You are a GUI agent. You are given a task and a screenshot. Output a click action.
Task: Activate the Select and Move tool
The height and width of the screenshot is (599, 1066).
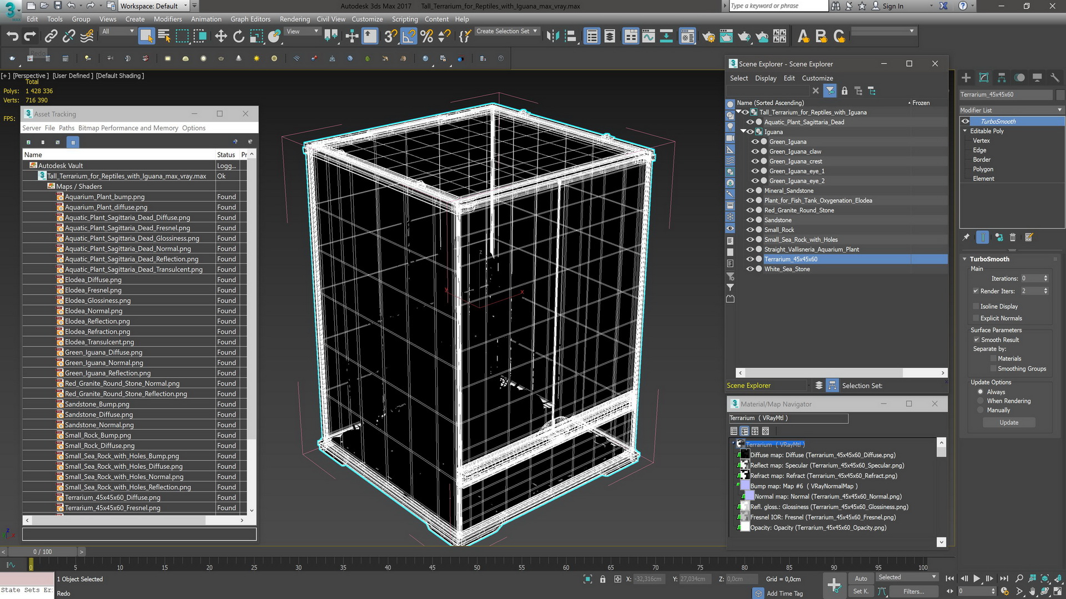[221, 37]
